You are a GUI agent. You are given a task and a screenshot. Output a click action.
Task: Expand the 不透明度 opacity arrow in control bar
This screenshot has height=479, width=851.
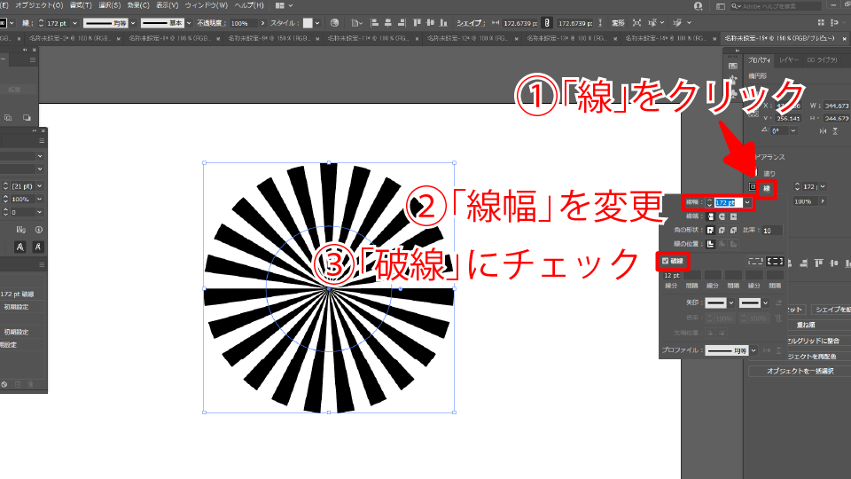[x=262, y=23]
